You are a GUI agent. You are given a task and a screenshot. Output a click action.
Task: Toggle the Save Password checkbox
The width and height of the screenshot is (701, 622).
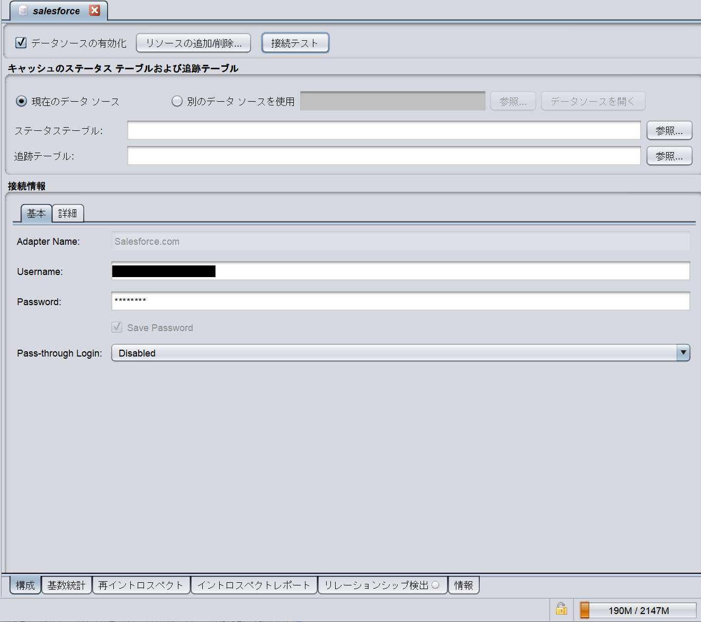[117, 327]
